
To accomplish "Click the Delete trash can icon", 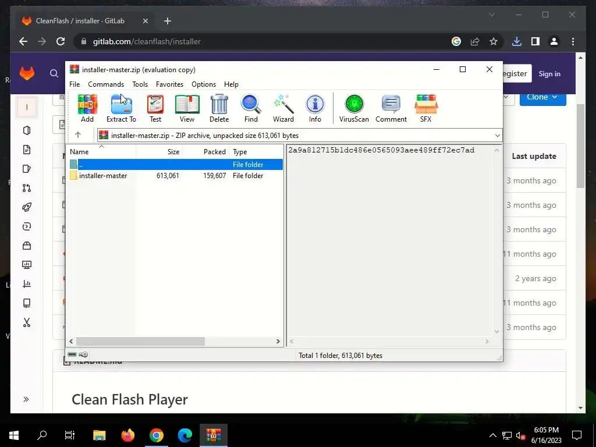I will pos(219,108).
